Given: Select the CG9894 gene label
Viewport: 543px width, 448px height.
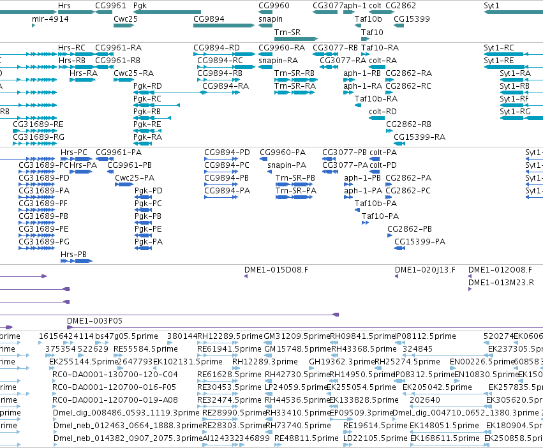Looking at the screenshot, I should point(209,19).
